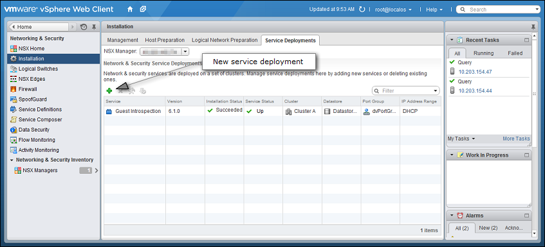Open host link 10.203.154.44
The width and height of the screenshot is (545, 247).
[475, 90]
